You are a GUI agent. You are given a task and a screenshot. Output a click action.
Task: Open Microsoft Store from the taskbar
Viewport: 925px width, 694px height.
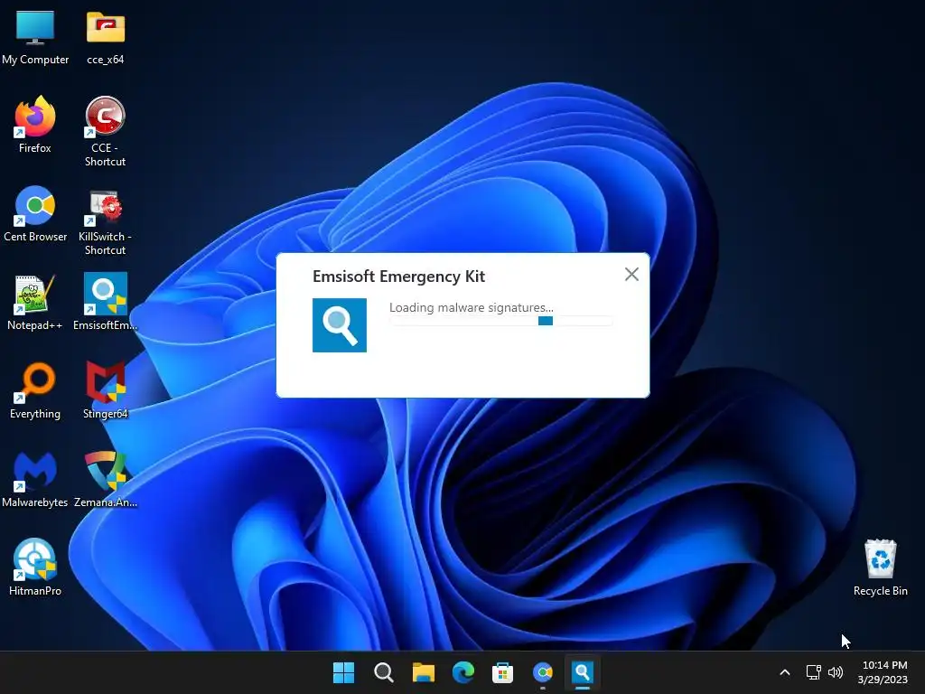(x=502, y=672)
